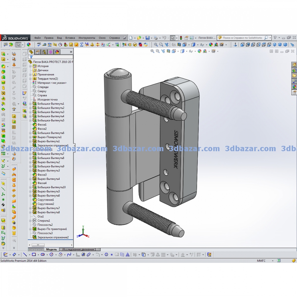Click the Rebuild traffic light icon

pyautogui.click(x=181, y=38)
